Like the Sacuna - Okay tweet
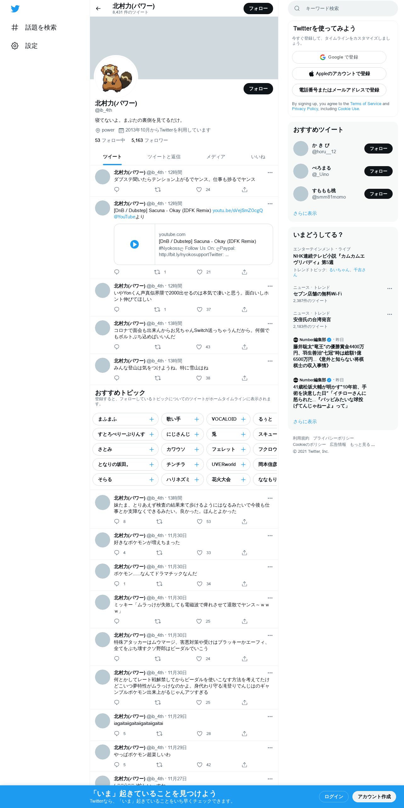This screenshot has width=404, height=808. tap(199, 272)
